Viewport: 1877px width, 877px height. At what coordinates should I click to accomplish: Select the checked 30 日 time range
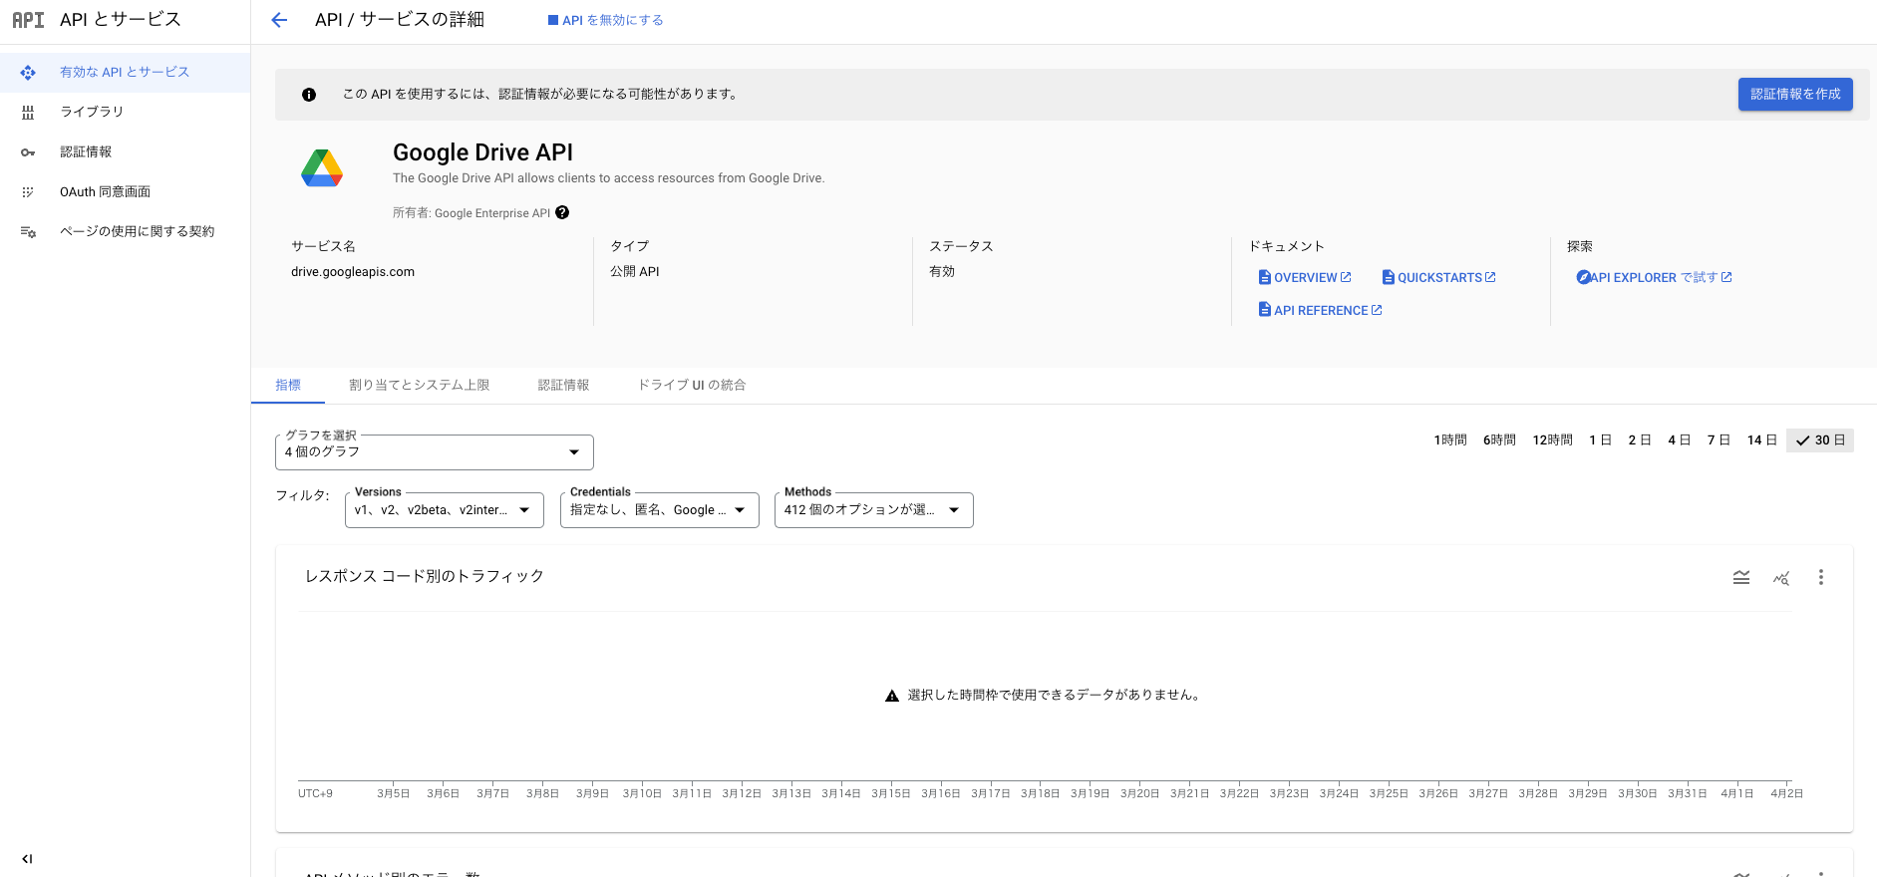point(1820,439)
